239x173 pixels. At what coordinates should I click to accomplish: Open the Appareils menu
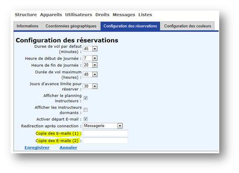(51, 15)
